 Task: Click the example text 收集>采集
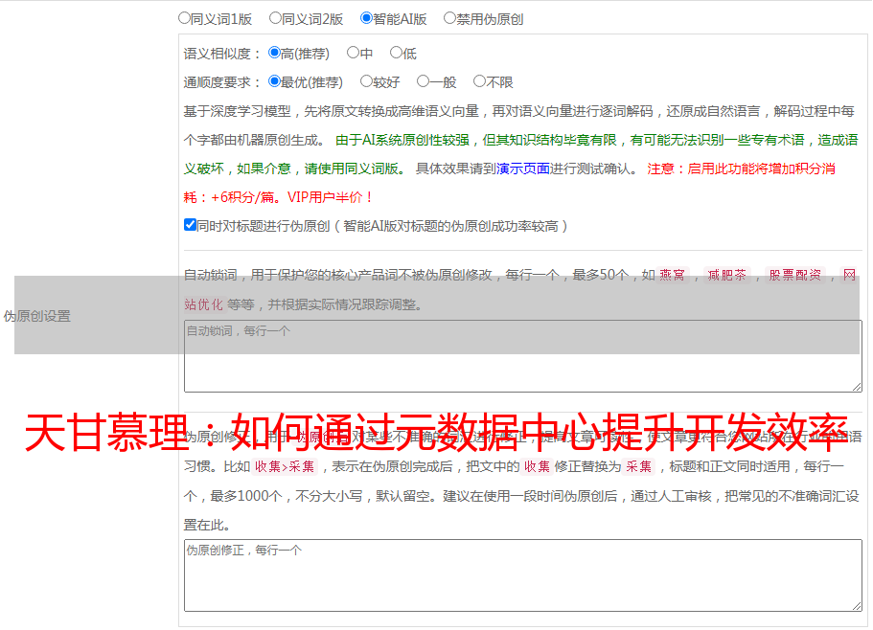pos(285,466)
